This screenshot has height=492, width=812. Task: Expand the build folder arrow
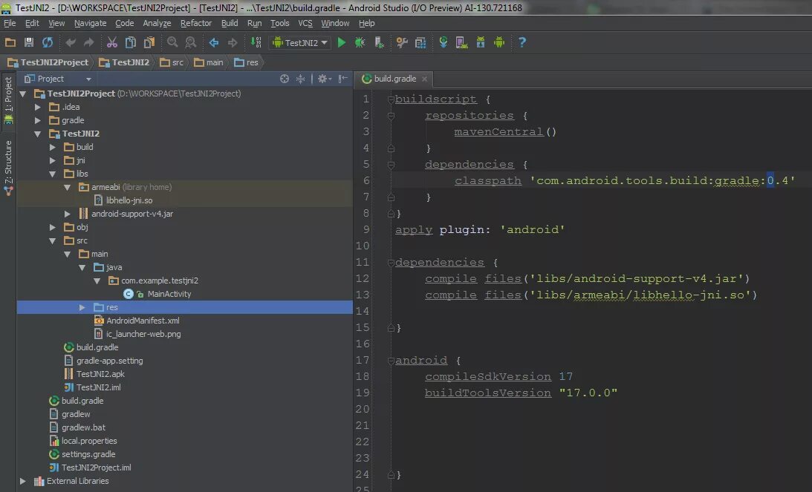[x=52, y=147]
